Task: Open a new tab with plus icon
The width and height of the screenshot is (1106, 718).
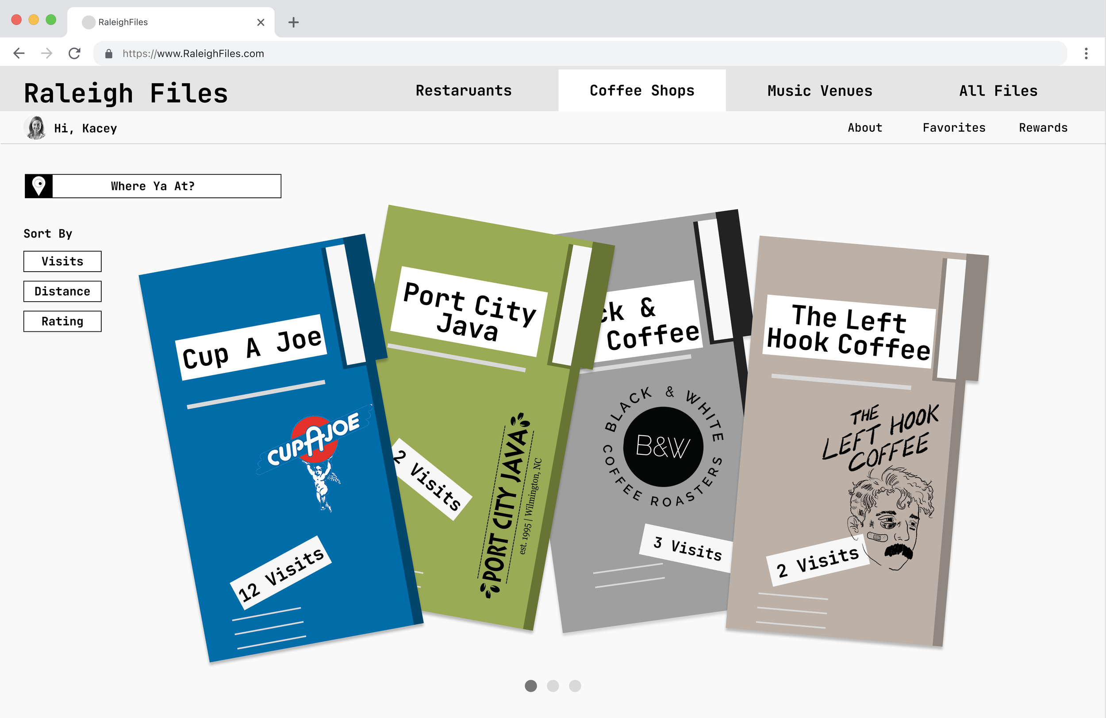Action: (293, 22)
